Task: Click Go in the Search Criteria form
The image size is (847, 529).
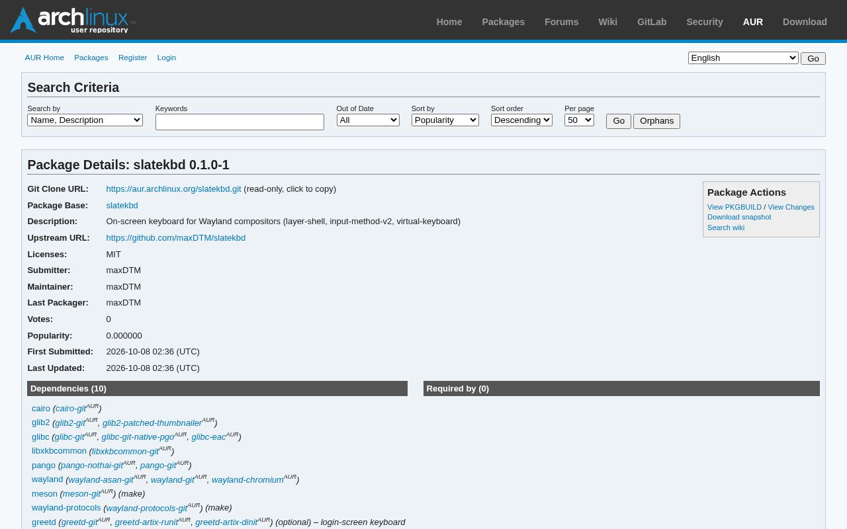Action: click(619, 121)
